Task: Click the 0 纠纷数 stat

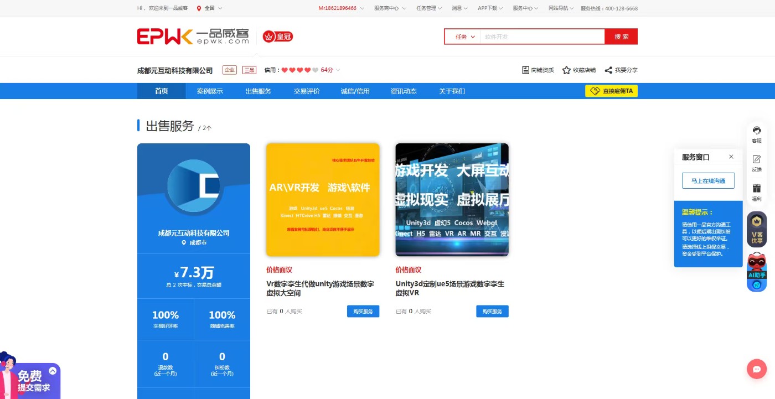Action: (x=222, y=364)
